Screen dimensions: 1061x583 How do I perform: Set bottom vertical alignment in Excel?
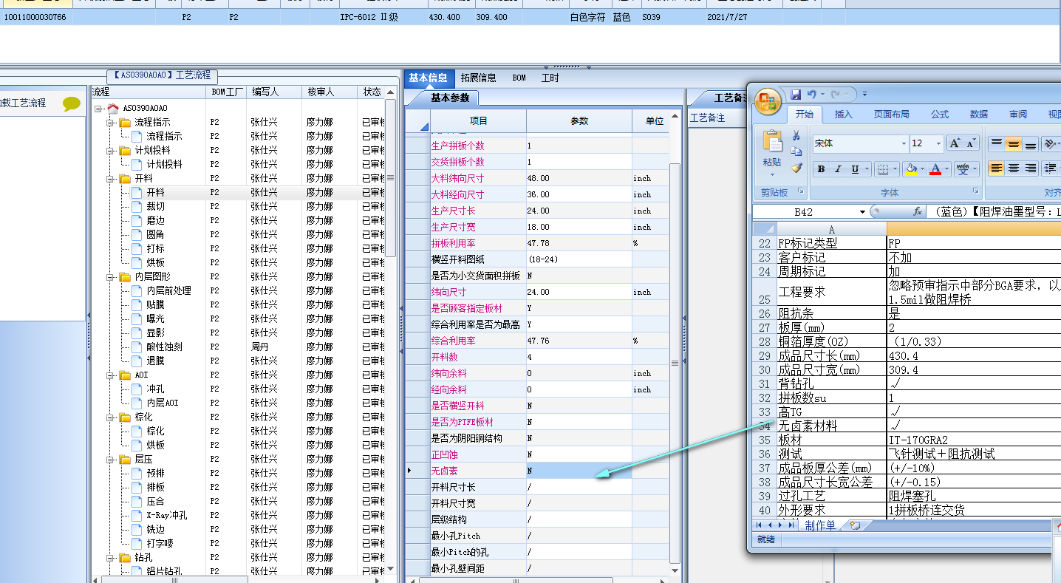click(1031, 143)
